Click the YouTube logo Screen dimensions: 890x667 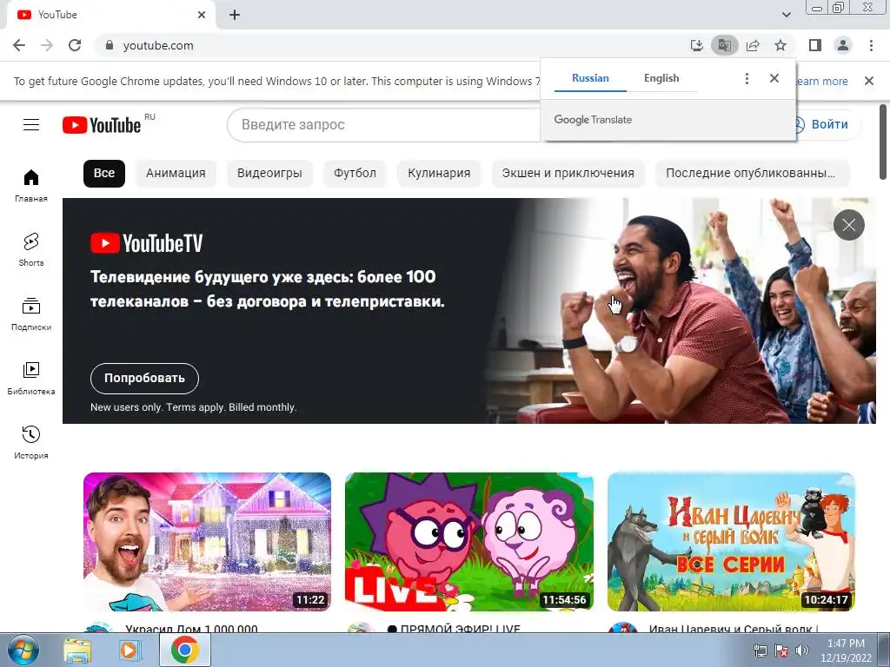point(102,125)
